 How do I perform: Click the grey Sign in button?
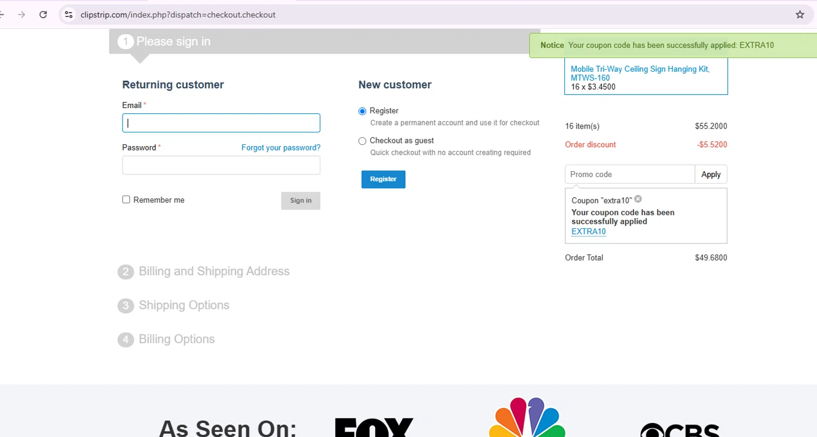point(301,201)
